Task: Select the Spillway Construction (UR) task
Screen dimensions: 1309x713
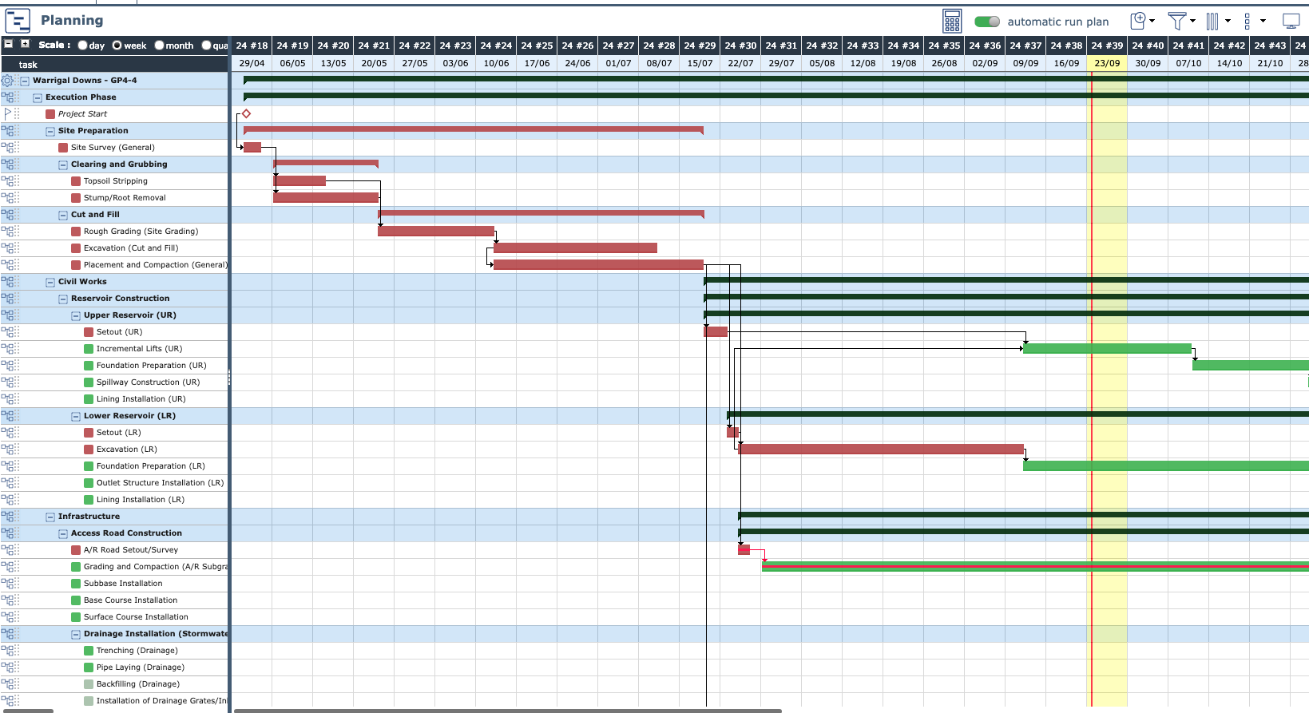Action: (148, 382)
